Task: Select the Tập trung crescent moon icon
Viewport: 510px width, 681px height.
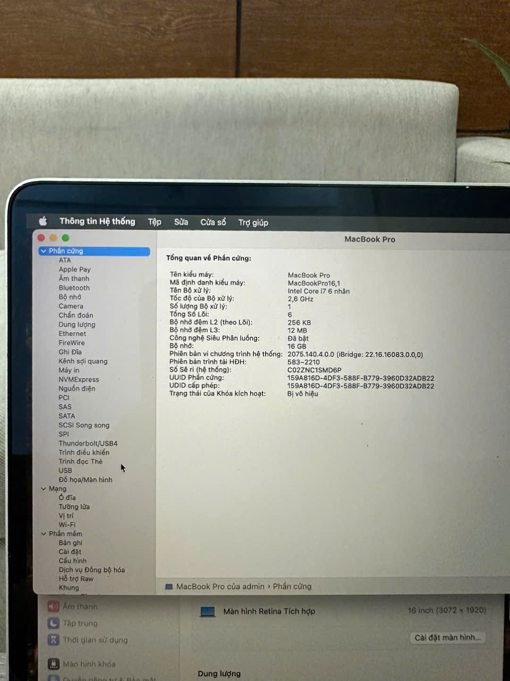Action: click(x=53, y=623)
